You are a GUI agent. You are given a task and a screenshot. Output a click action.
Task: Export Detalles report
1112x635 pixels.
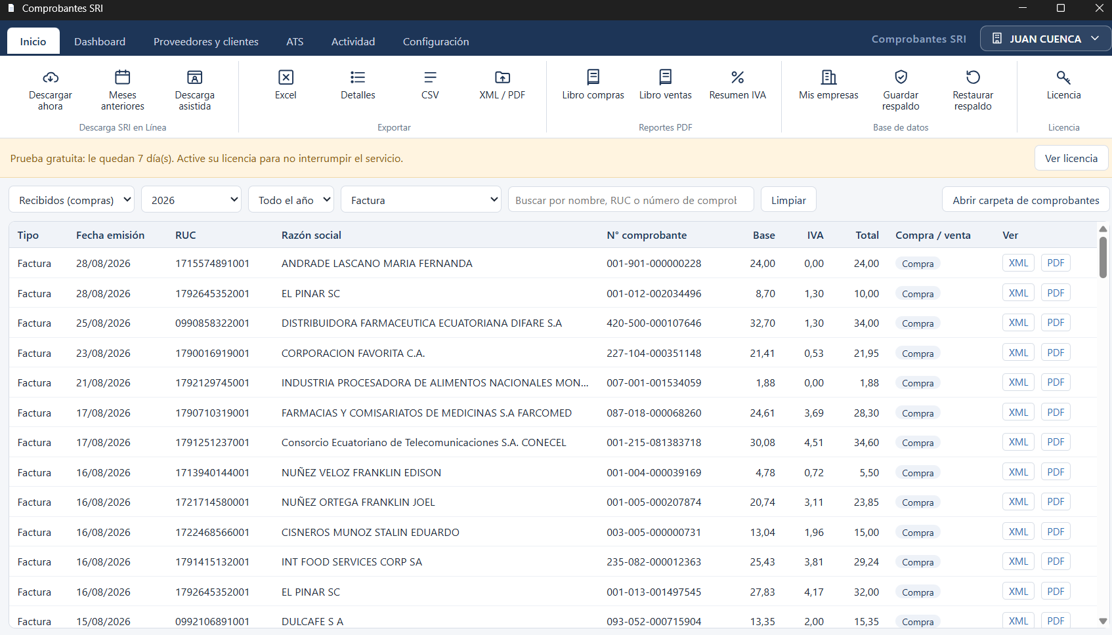pos(358,85)
